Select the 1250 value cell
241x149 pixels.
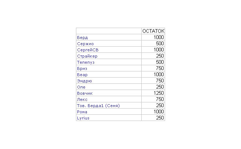[158, 93]
